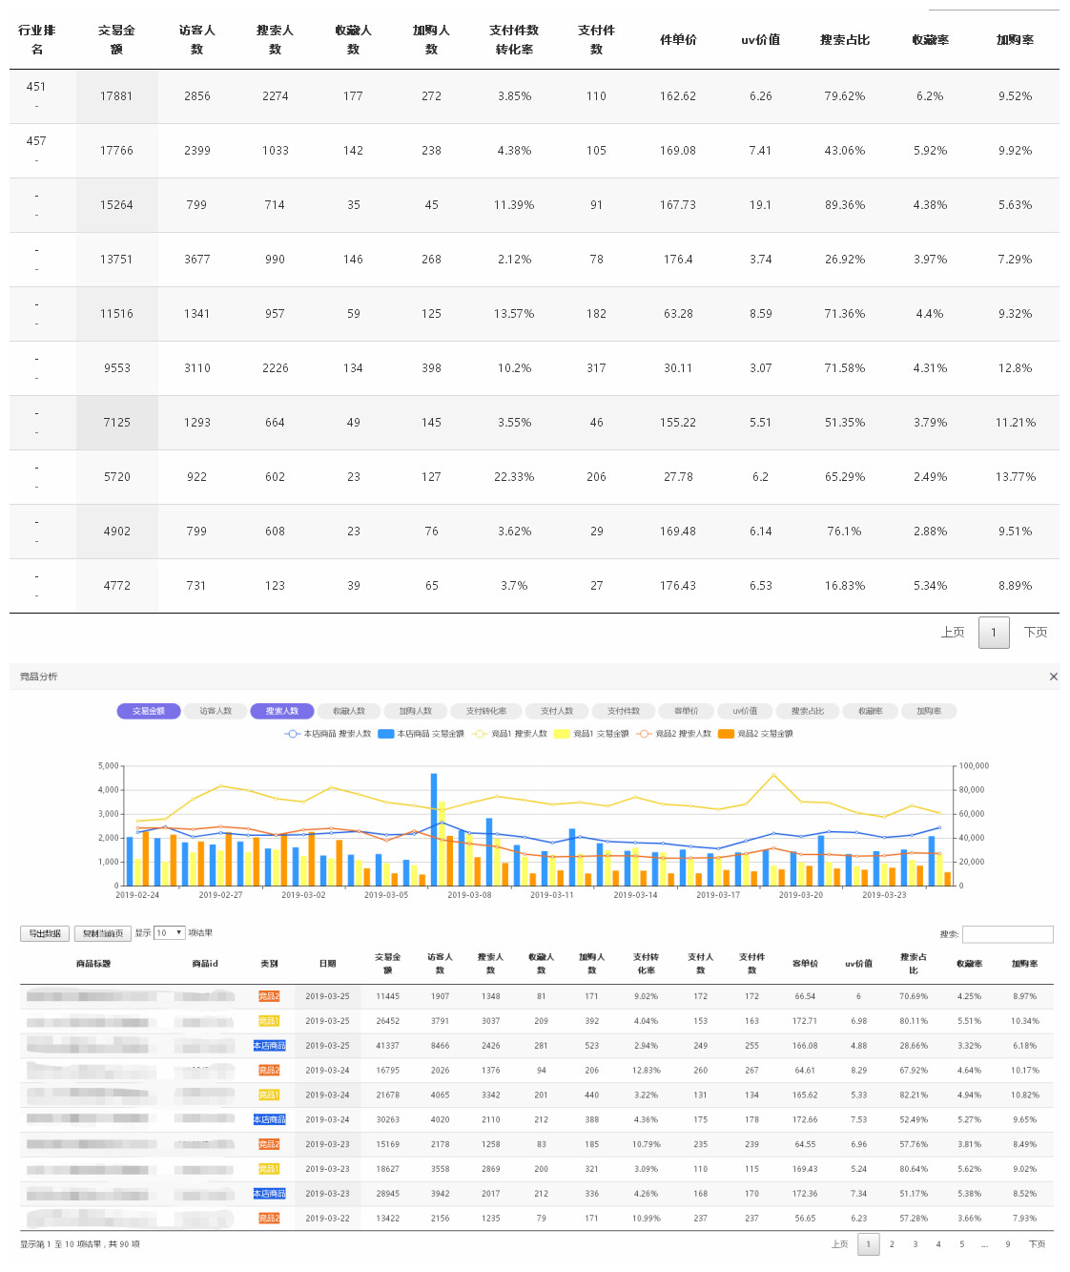The image size is (1070, 1272).
Task: Toggle 竞品1 搜索人数 yellow line legend
Action: pos(480,734)
